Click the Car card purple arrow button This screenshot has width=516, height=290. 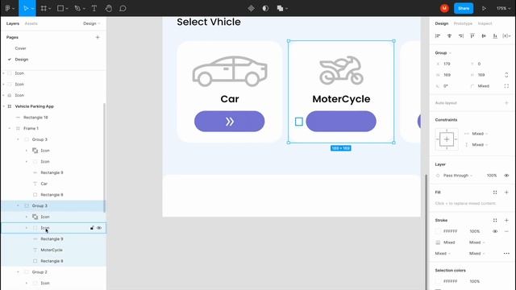[x=229, y=122]
